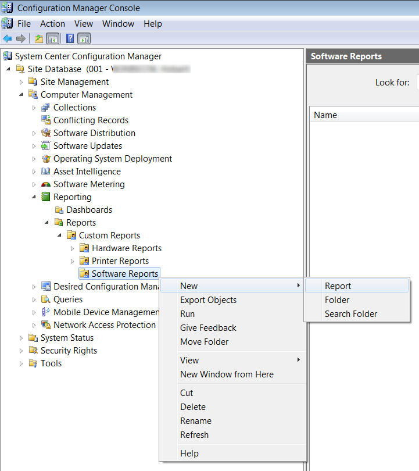Open the blue Help question mark icon
The image size is (419, 471).
click(x=70, y=39)
